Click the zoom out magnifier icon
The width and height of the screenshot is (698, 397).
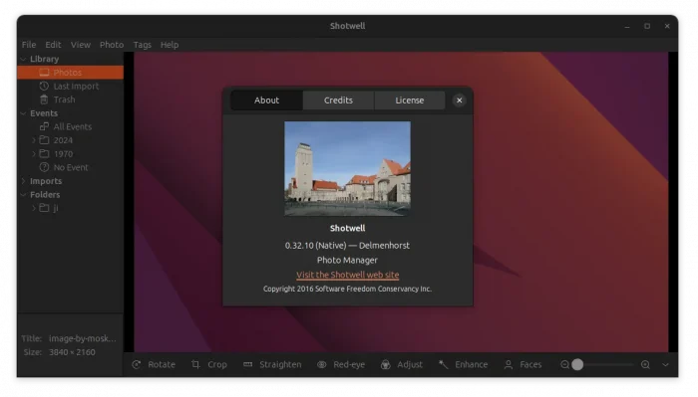click(x=564, y=364)
